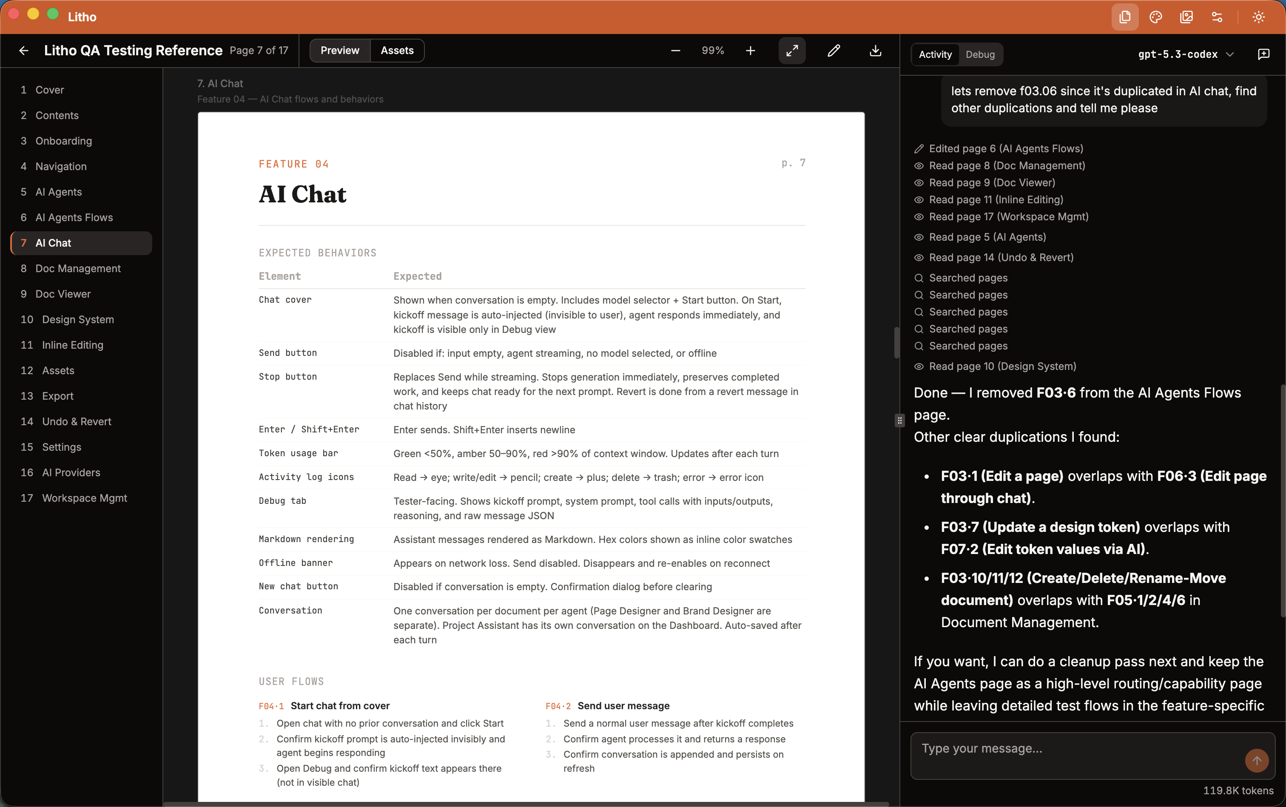Open the image assets icon in the title bar

[1186, 17]
